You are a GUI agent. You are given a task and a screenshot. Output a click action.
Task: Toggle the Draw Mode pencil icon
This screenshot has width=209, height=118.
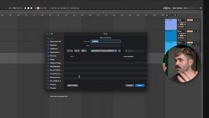click(x=164, y=8)
